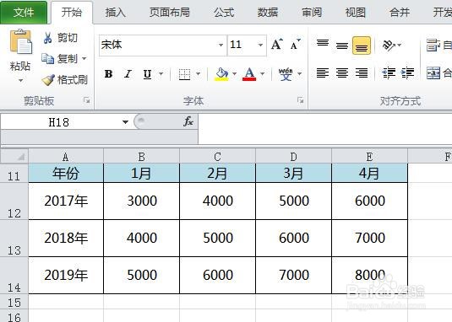The width and height of the screenshot is (452, 322).
Task: Expand phonetic guide dropdown arrow
Action: 300,74
